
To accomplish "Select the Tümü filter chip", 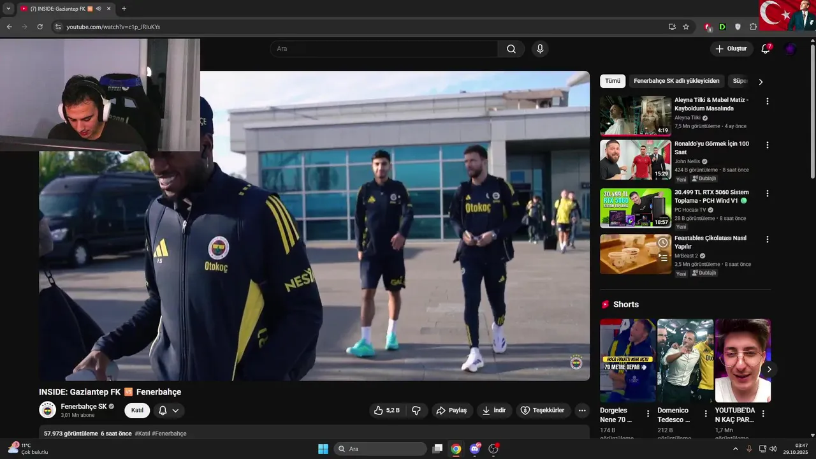I will point(613,81).
